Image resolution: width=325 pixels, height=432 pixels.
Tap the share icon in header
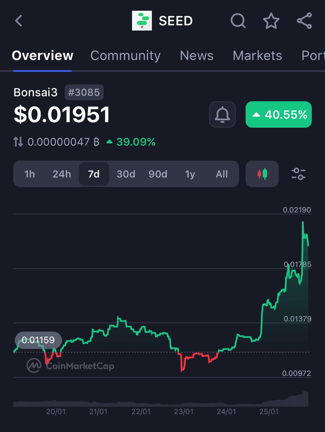click(x=304, y=21)
